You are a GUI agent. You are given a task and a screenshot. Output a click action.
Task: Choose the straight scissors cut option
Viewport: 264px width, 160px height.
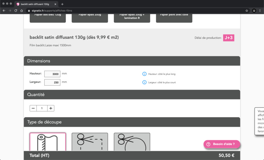pos(90,142)
